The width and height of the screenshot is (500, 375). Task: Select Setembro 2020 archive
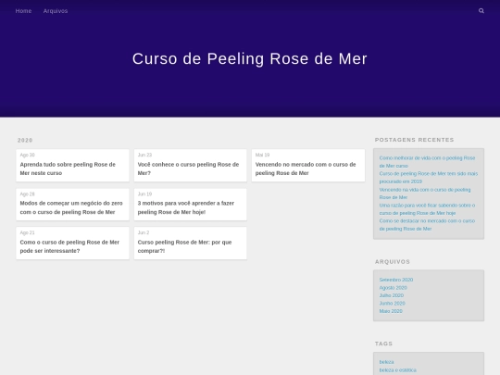[x=396, y=280]
